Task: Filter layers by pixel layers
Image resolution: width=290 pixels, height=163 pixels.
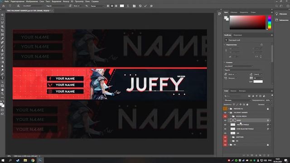Action: coord(249,96)
